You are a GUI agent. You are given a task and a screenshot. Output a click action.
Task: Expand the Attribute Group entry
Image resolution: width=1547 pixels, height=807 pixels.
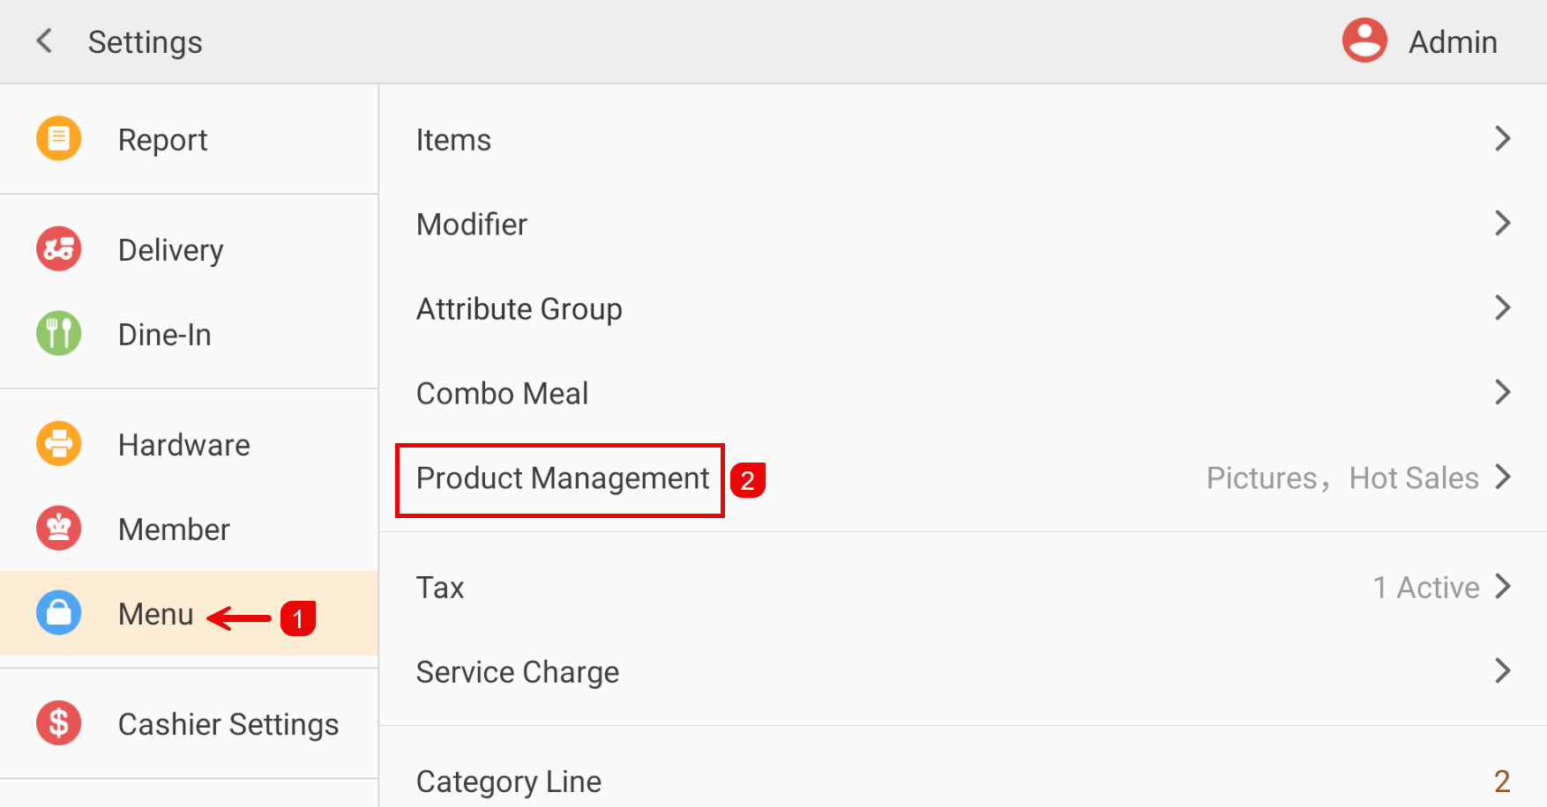pyautogui.click(x=961, y=308)
